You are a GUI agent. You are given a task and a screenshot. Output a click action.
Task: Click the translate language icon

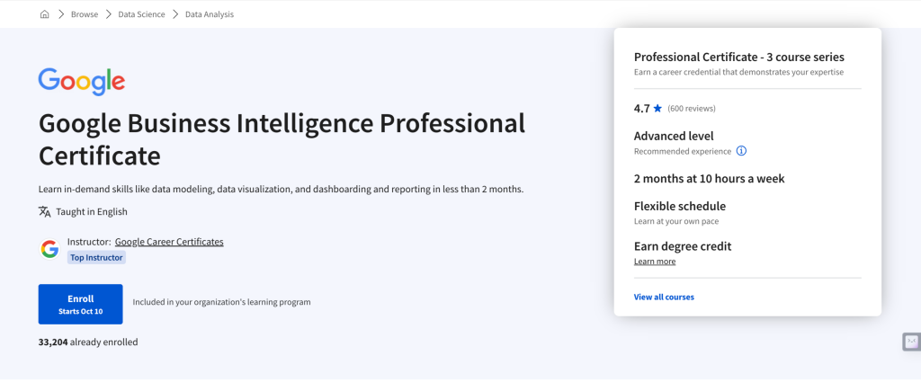pyautogui.click(x=45, y=211)
